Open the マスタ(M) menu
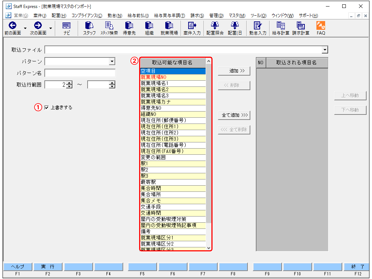Image resolution: width=372 pixels, height=279 pixels. pos(237,16)
